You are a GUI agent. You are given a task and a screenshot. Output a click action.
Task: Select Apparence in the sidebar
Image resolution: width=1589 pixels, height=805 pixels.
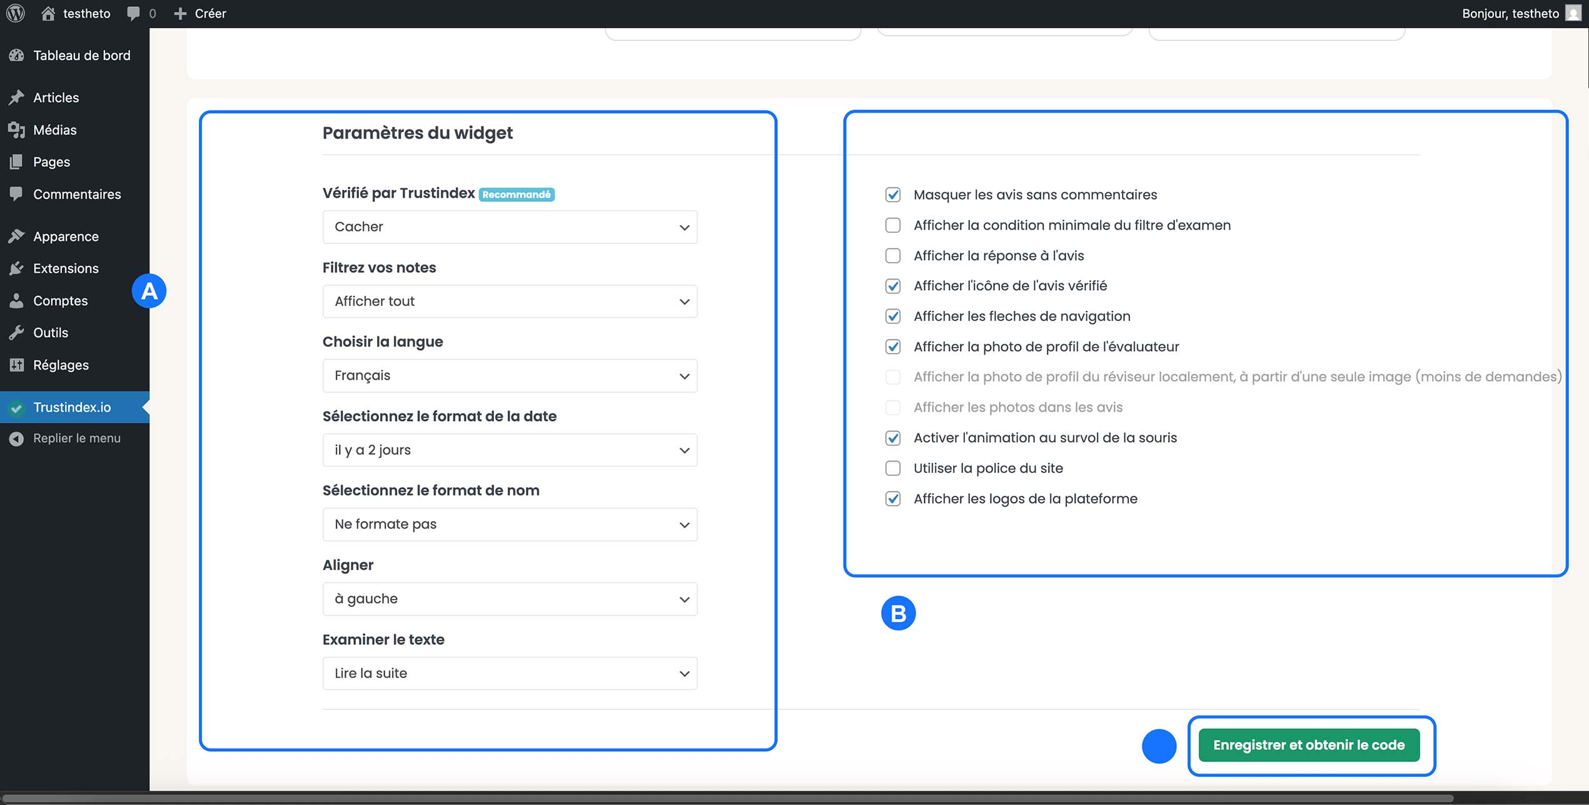coord(66,236)
